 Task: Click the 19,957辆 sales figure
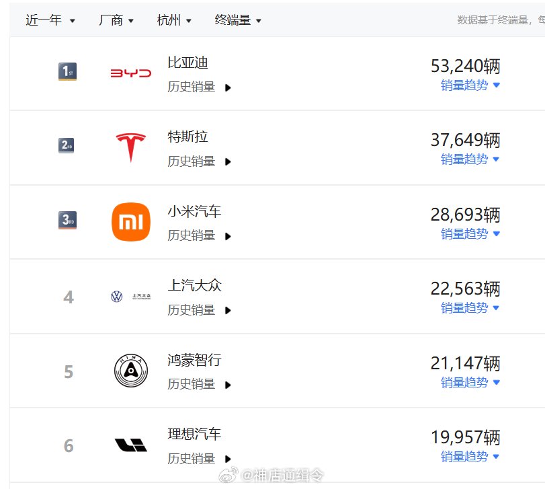[466, 437]
